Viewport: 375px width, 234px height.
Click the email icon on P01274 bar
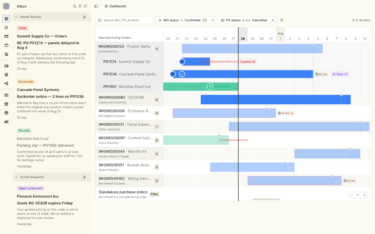(x=182, y=61)
